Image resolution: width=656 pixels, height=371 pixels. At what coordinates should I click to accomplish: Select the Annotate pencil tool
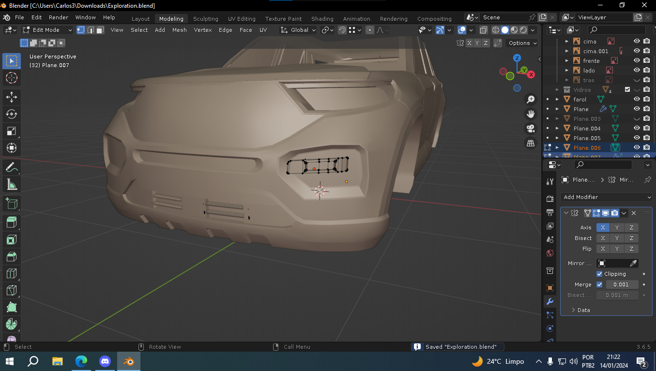click(12, 168)
